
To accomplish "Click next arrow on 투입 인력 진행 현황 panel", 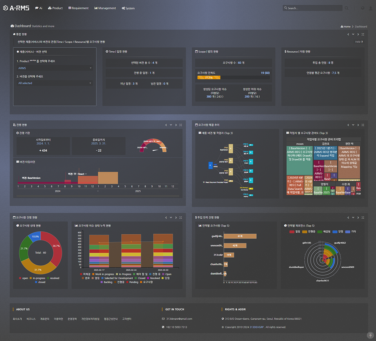I will [x=358, y=217].
